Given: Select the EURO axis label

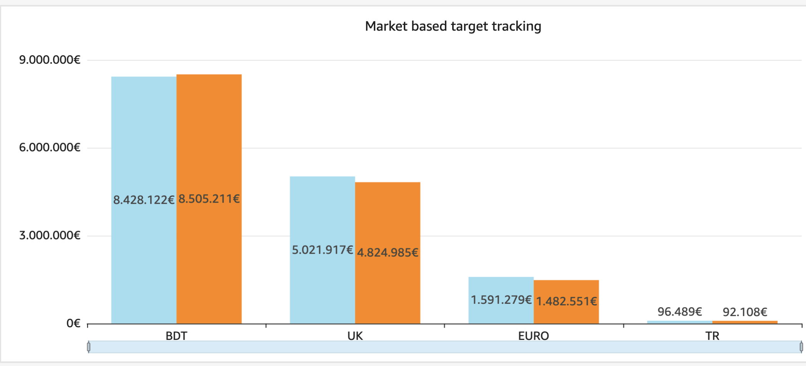Looking at the screenshot, I should (534, 336).
